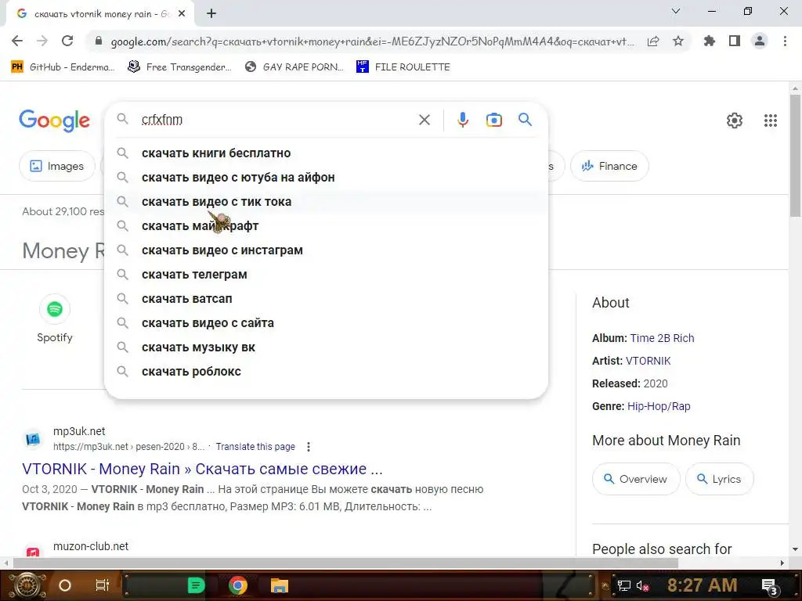The width and height of the screenshot is (802, 601).
Task: Toggle the browser side panel
Action: tap(735, 41)
